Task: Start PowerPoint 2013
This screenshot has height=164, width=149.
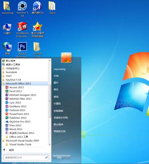Action: click(x=17, y=114)
